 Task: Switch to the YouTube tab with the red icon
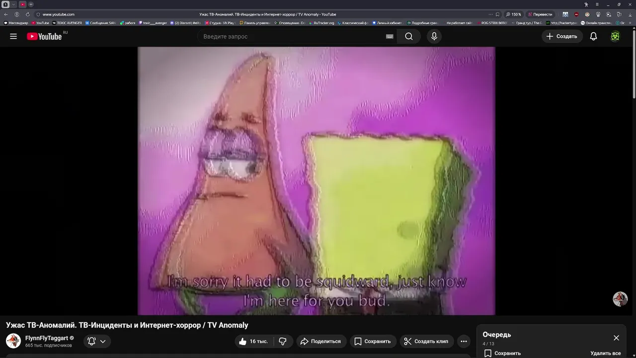click(22, 4)
